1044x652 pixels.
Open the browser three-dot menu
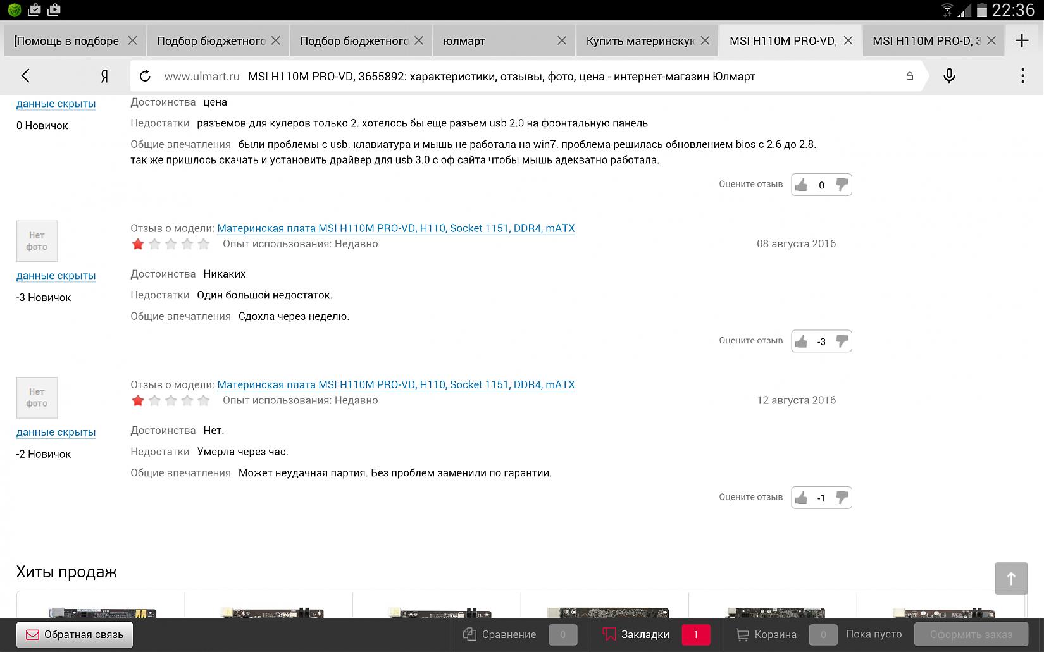click(x=1022, y=76)
